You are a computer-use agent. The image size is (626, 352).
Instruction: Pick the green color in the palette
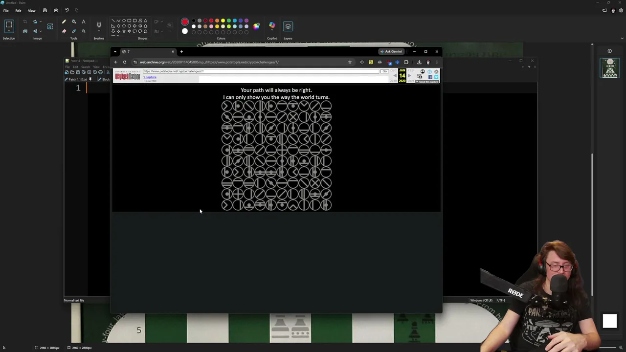pyautogui.click(x=229, y=21)
